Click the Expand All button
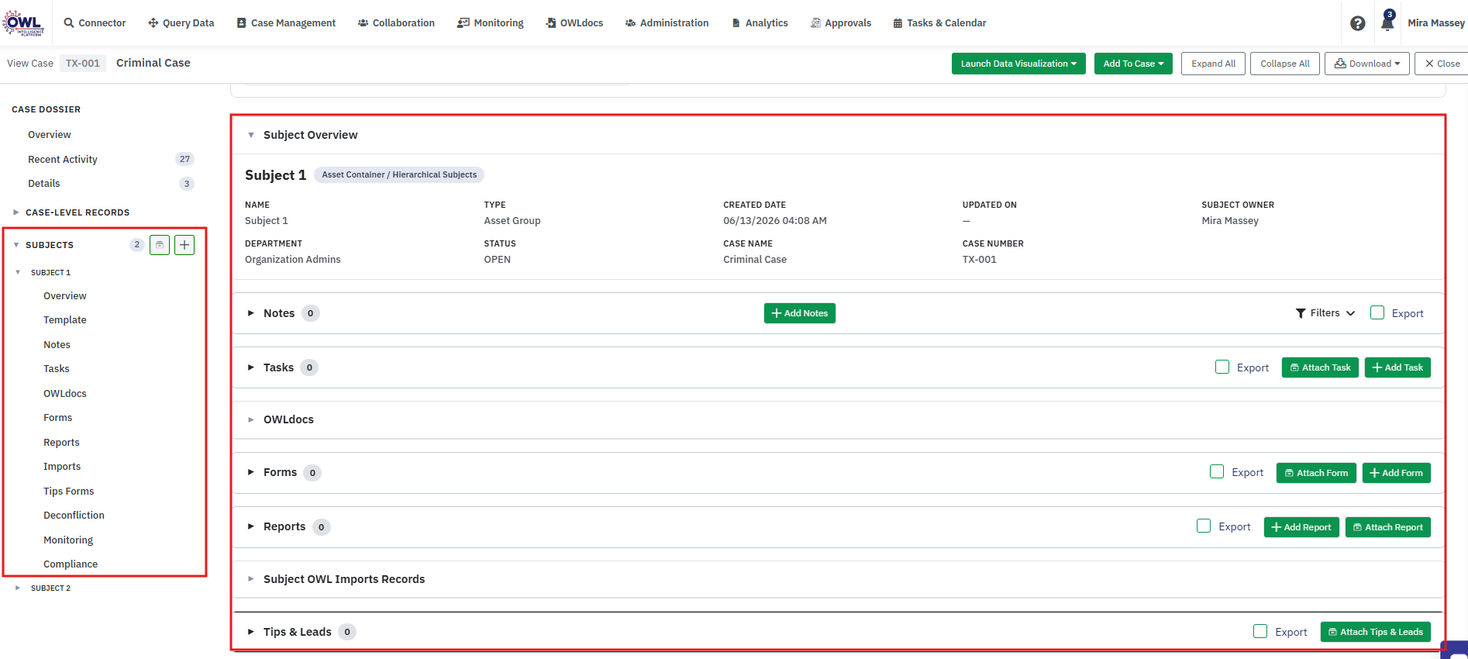1468x659 pixels. tap(1213, 64)
